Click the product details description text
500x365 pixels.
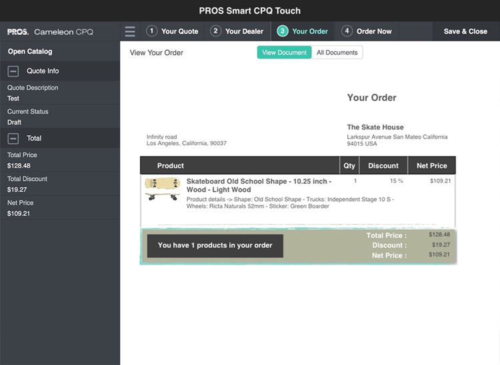[290, 203]
